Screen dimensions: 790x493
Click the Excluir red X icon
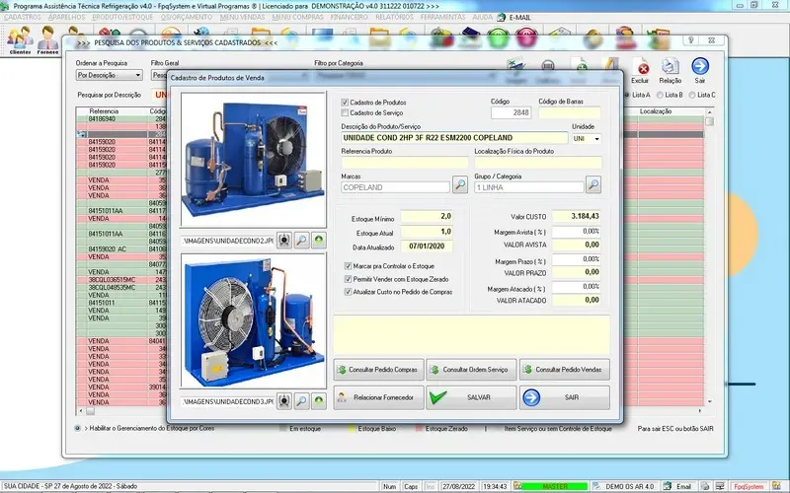click(x=641, y=68)
